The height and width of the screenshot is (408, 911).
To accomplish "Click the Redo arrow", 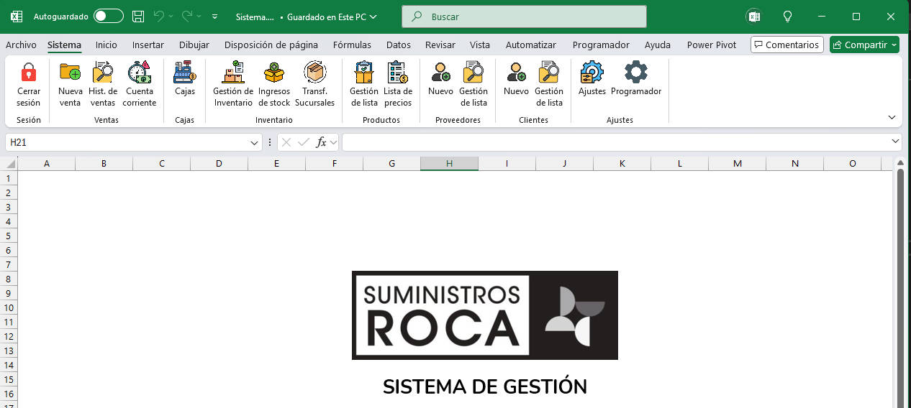I will [187, 16].
